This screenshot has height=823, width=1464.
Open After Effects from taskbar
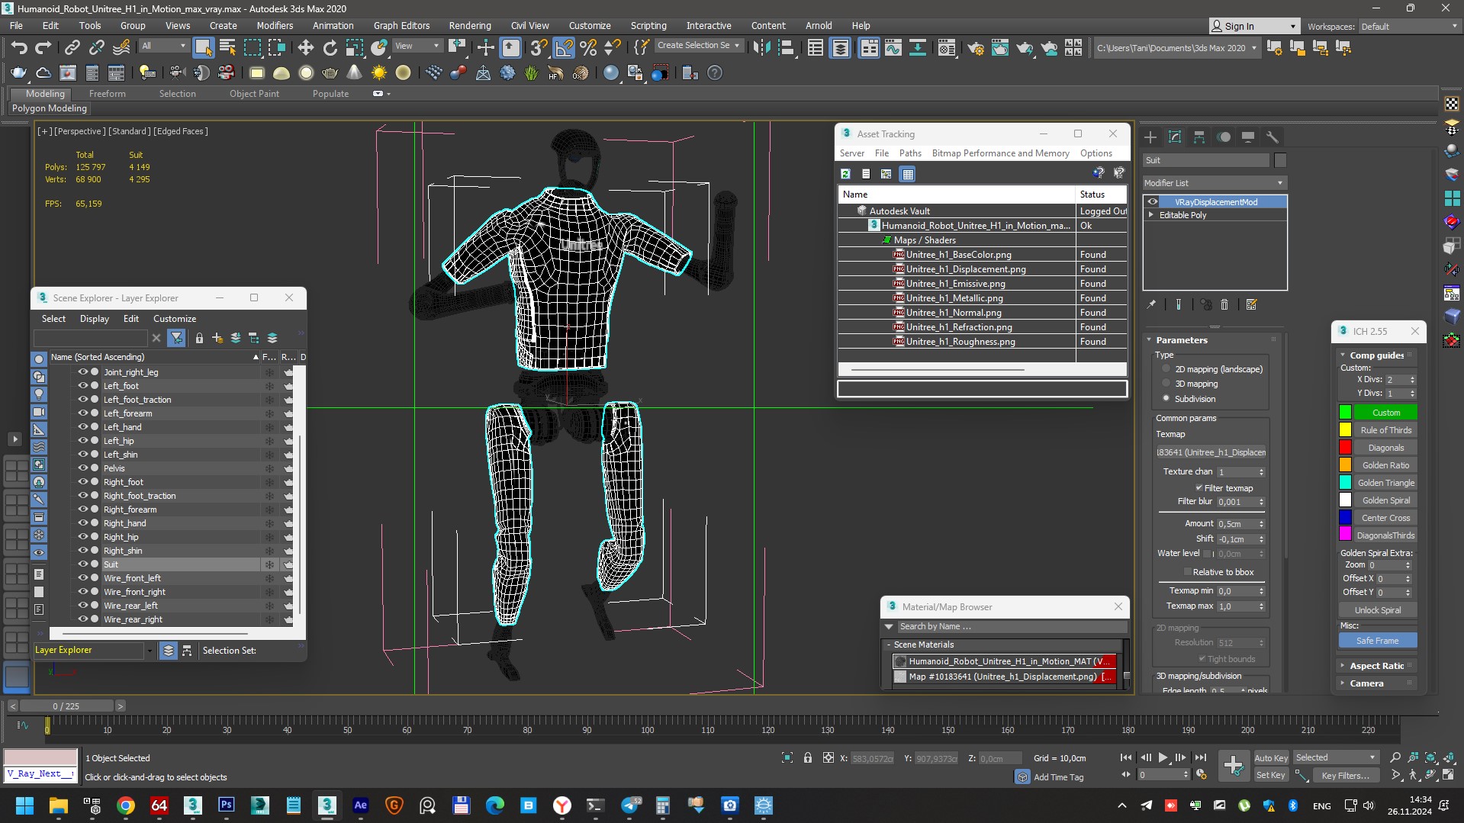pyautogui.click(x=360, y=805)
